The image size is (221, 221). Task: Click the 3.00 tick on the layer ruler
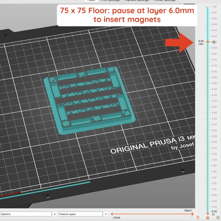click(x=214, y=130)
